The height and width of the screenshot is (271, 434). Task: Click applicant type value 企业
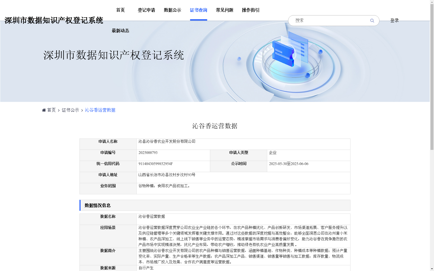tap(273, 153)
